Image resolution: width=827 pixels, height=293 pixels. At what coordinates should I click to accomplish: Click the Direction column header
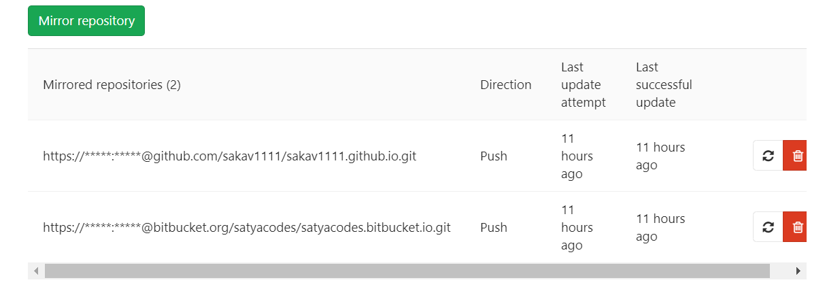tap(505, 85)
